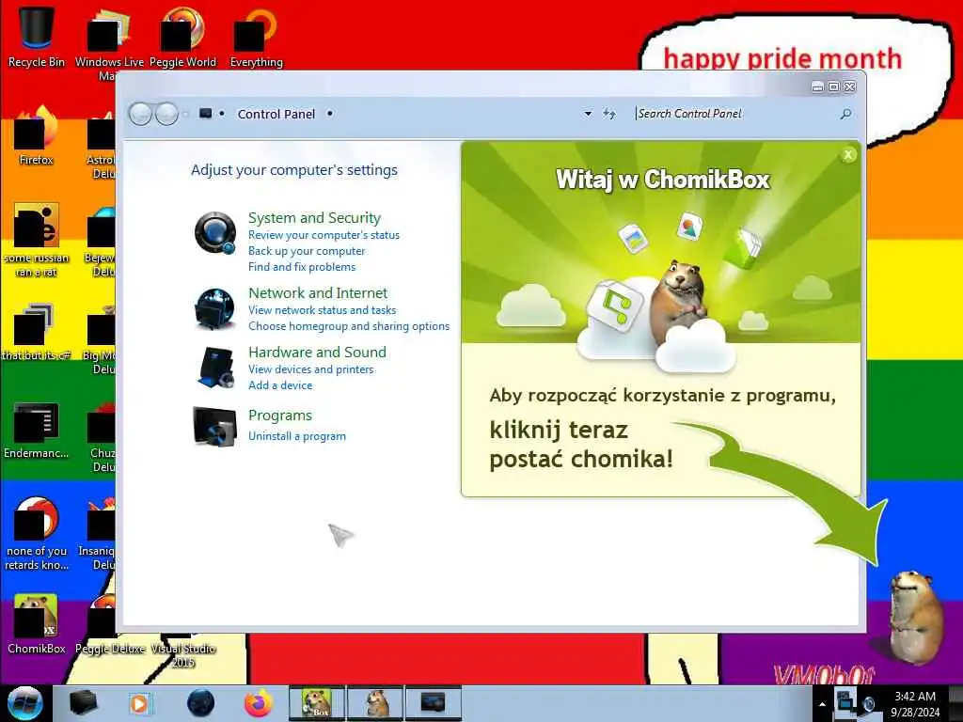Viewport: 963px width, 722px height.
Task: Open the Windows Start menu
Action: 25,703
